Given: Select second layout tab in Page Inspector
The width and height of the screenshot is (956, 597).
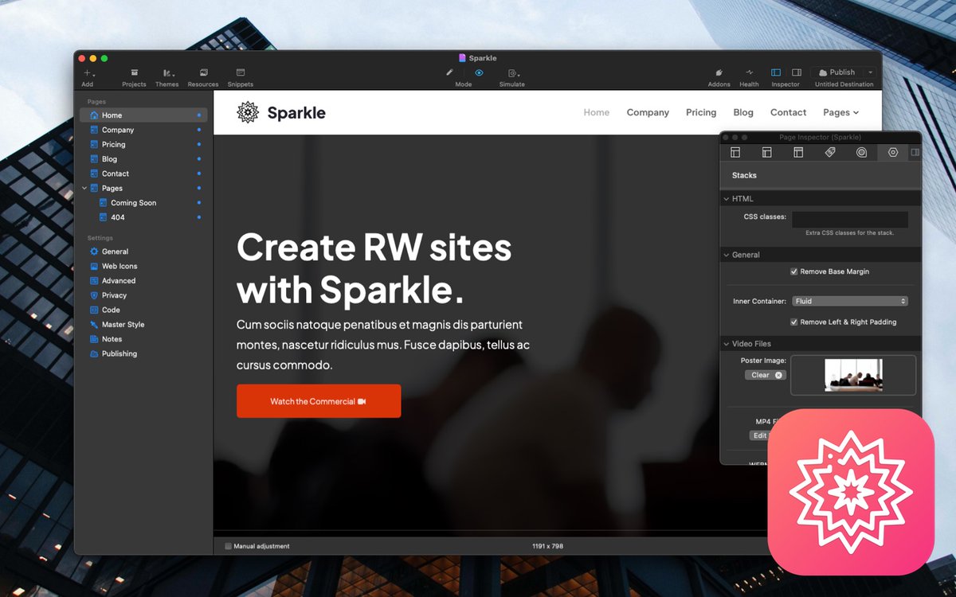Looking at the screenshot, I should coord(767,152).
